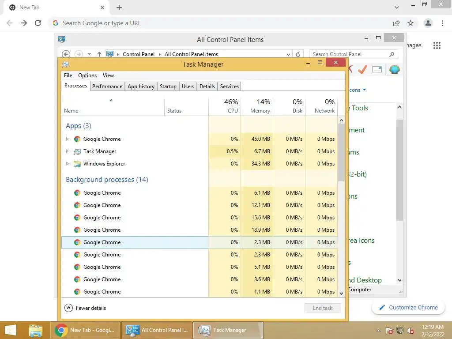Click Control Panel breadcrumb segment

click(x=138, y=54)
